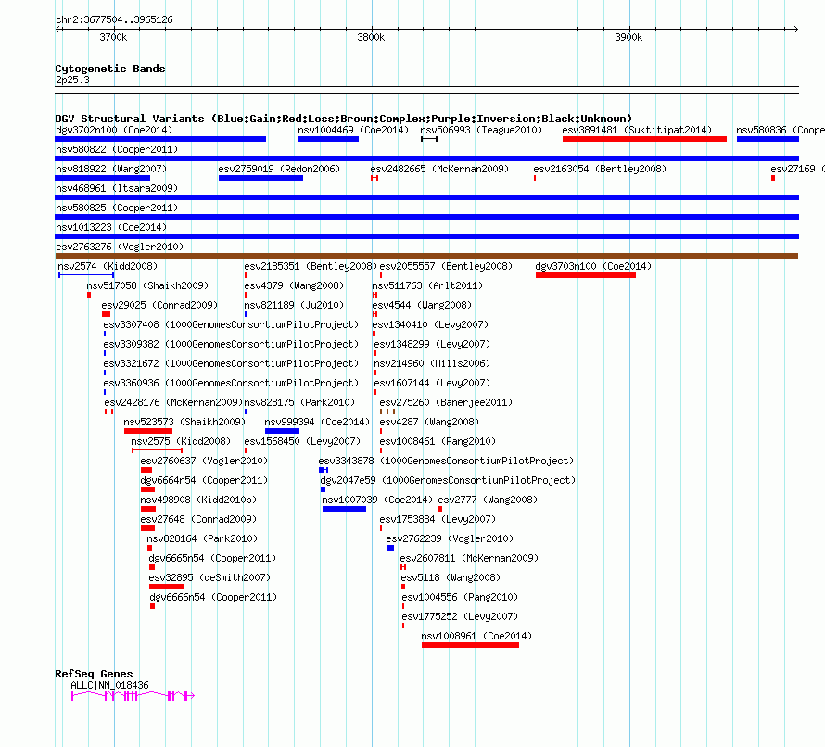
Task: Select esv5118 (Wang2008) label
Action: point(451,577)
